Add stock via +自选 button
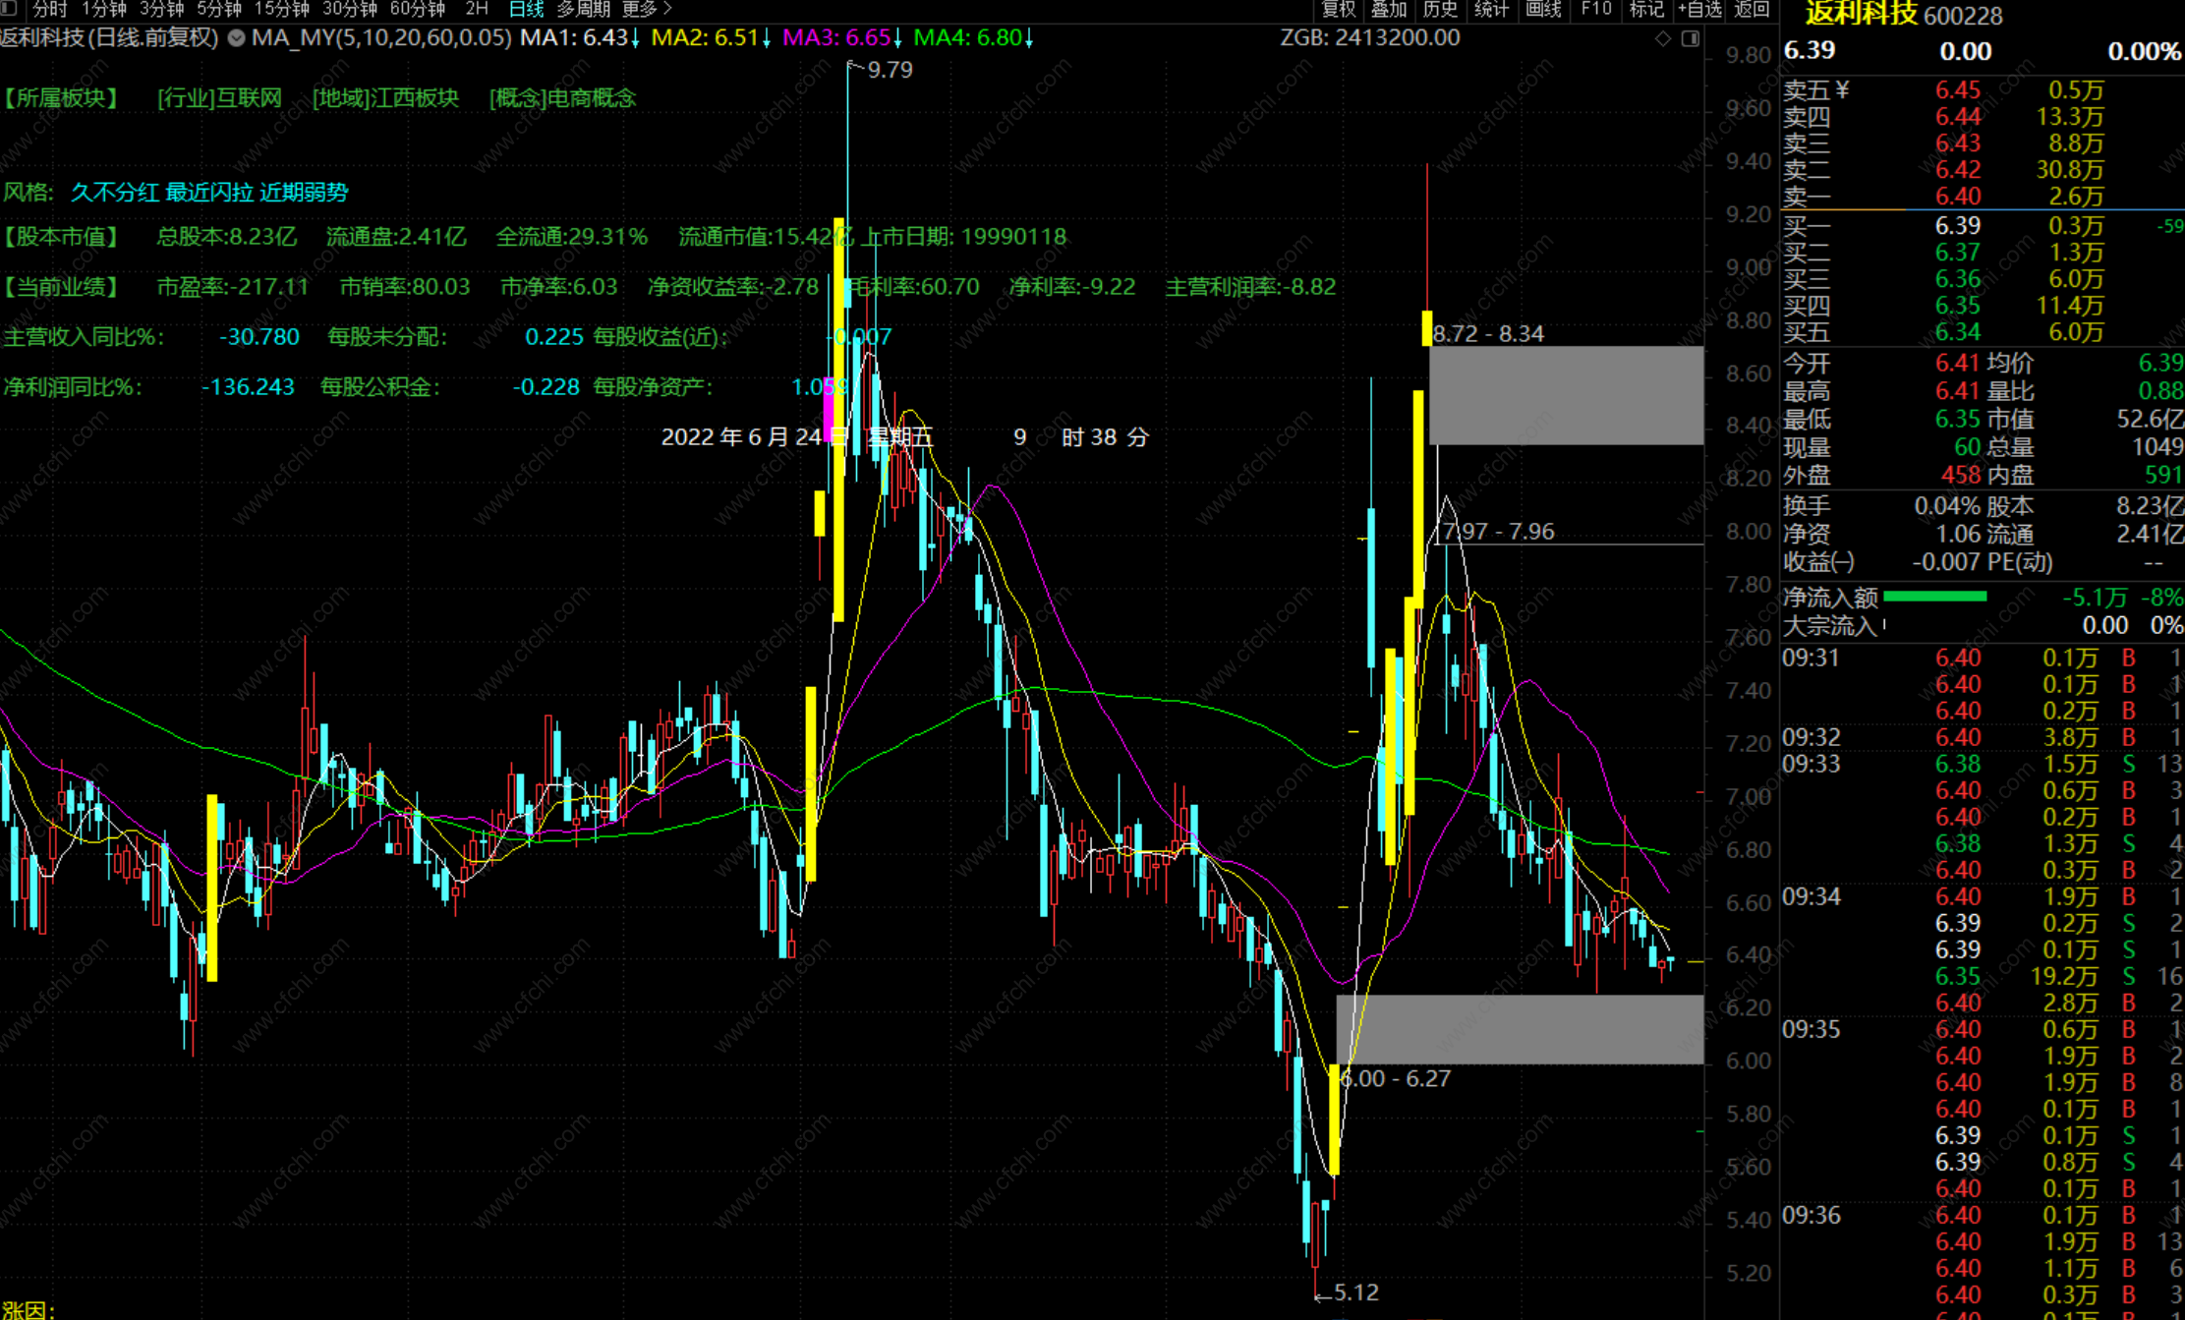 [x=1699, y=9]
